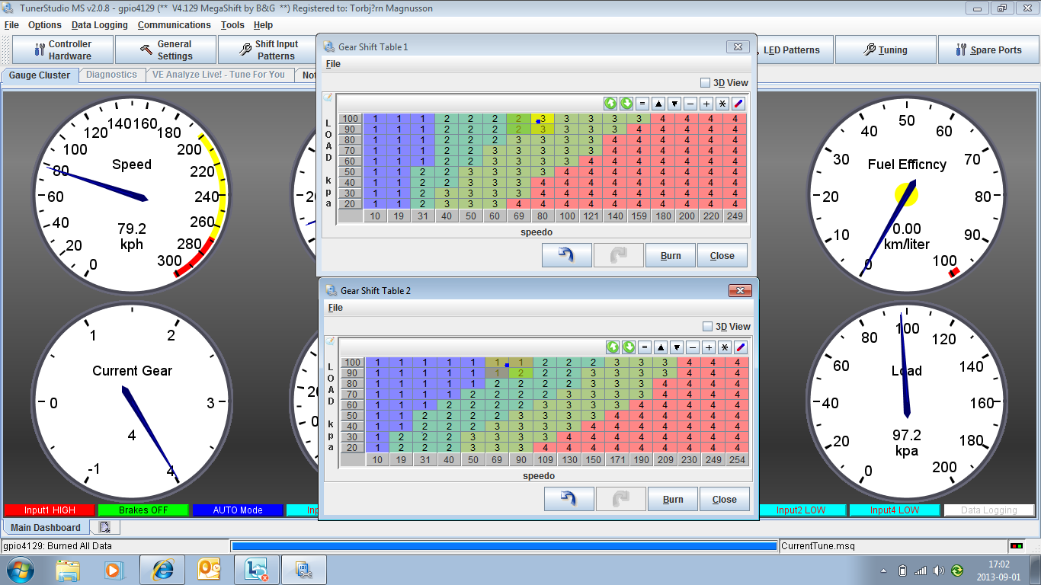Click the set-equal (=) icon in Gear Shift Table 2
The image size is (1041, 585).
pos(645,347)
